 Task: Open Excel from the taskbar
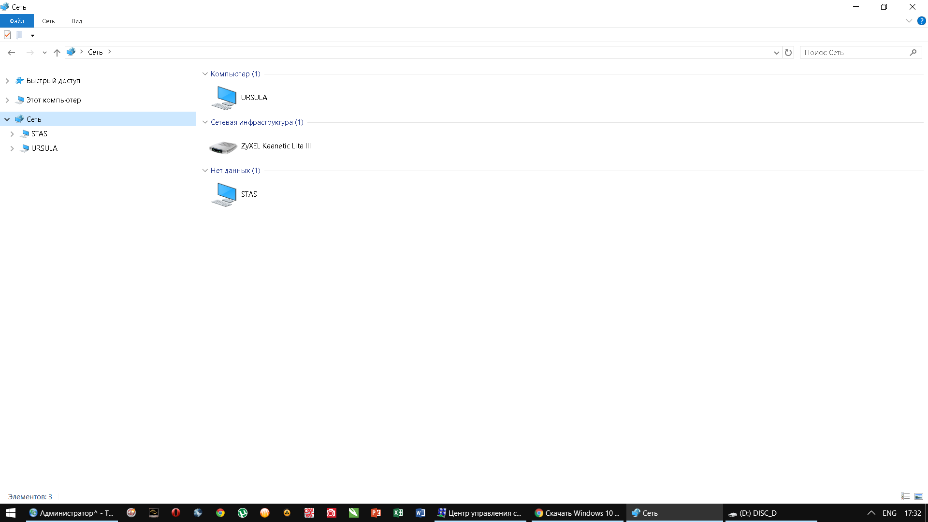pos(398,513)
